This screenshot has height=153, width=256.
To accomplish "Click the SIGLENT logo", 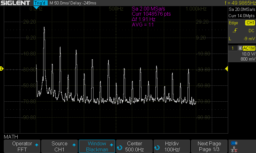I will 15,3.
